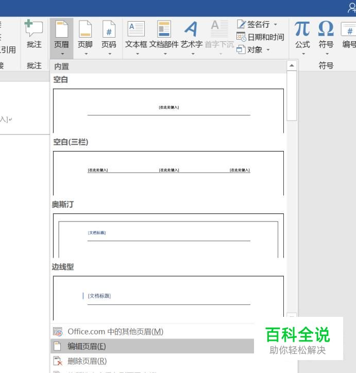Click the gallery scroll up arrow
Viewport: 356px width, 373px height.
[x=292, y=65]
